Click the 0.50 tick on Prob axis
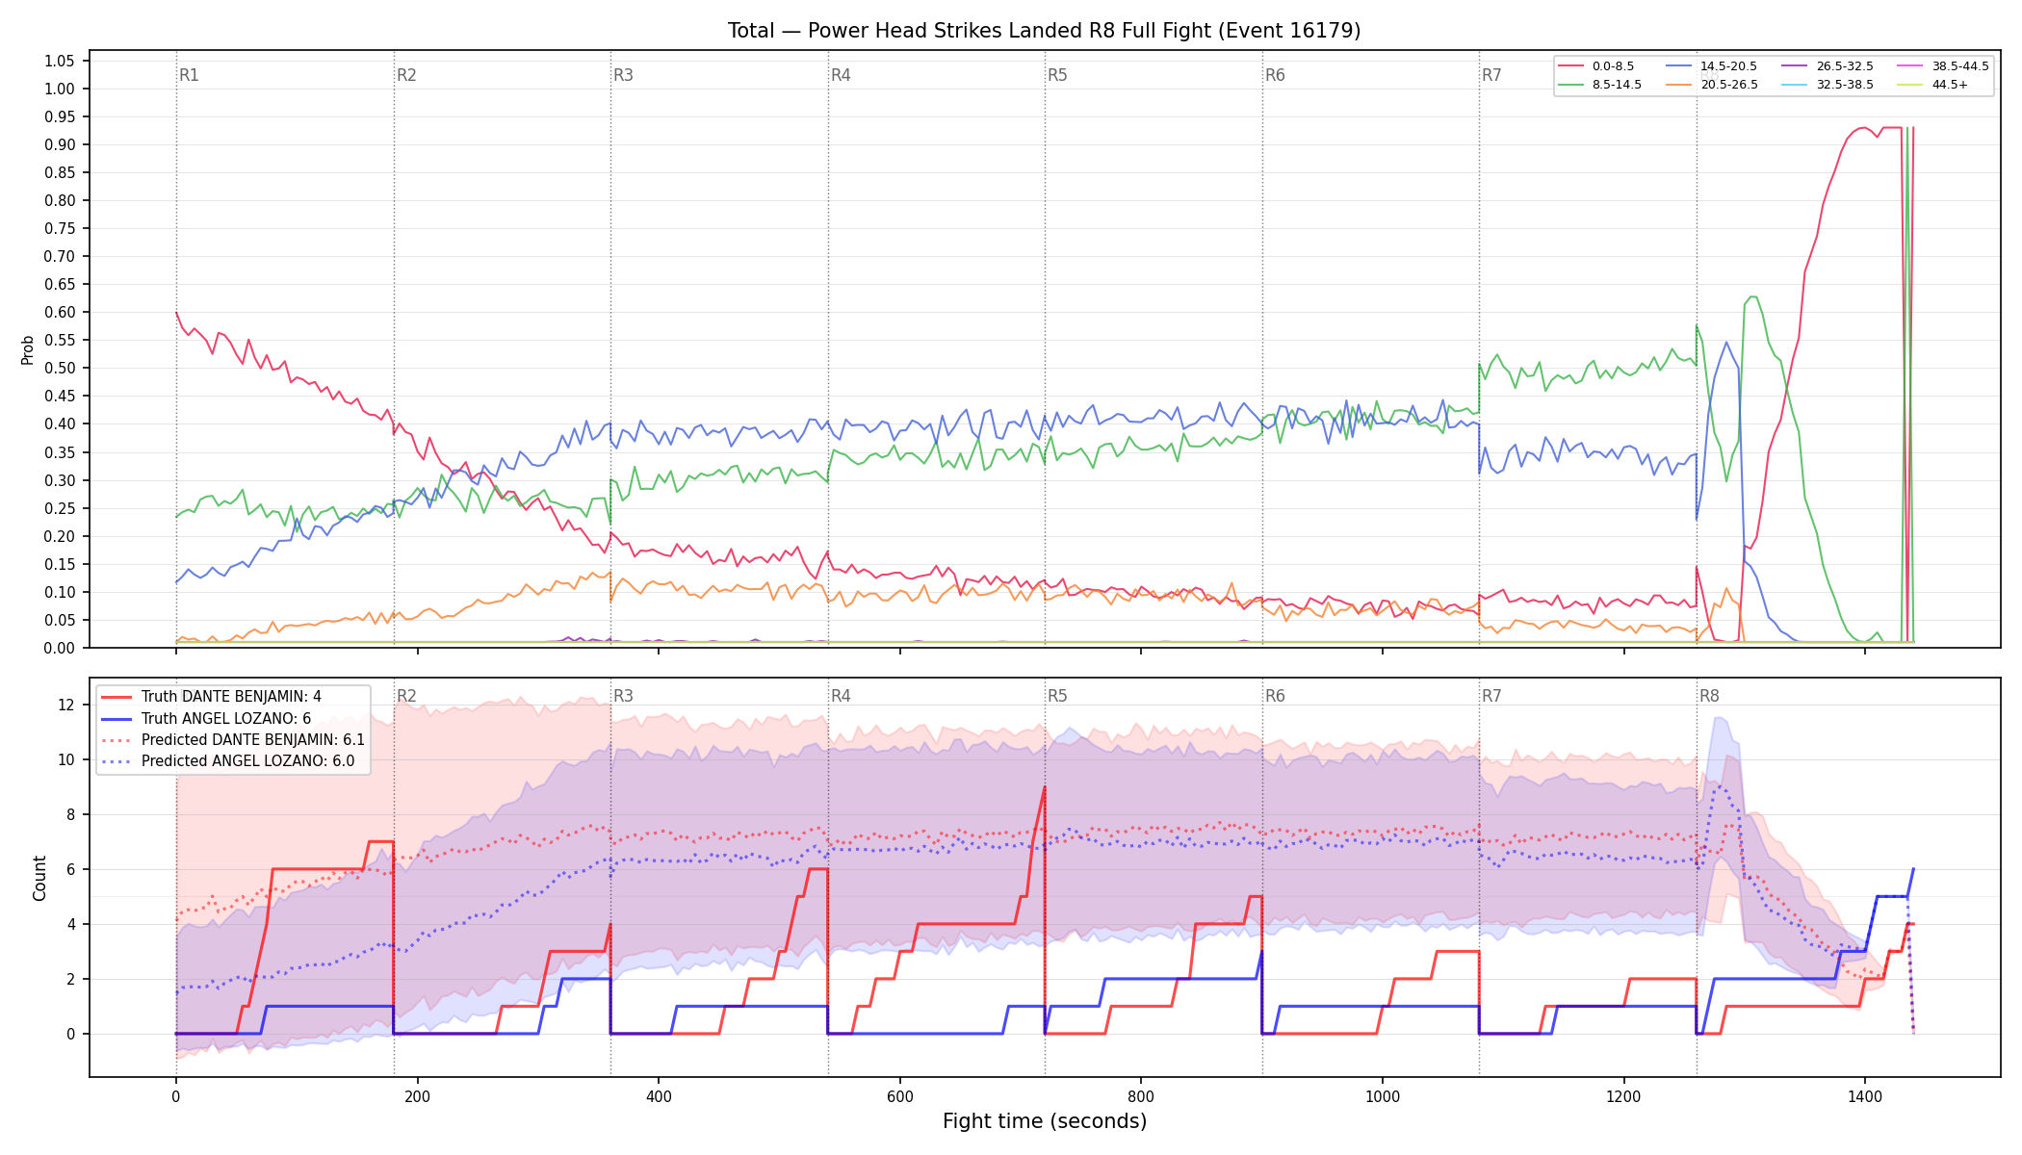 (59, 368)
